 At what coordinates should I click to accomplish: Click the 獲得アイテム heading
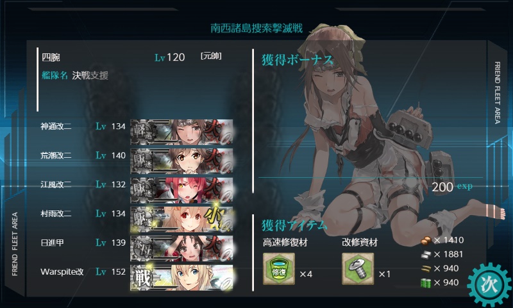pyautogui.click(x=294, y=225)
